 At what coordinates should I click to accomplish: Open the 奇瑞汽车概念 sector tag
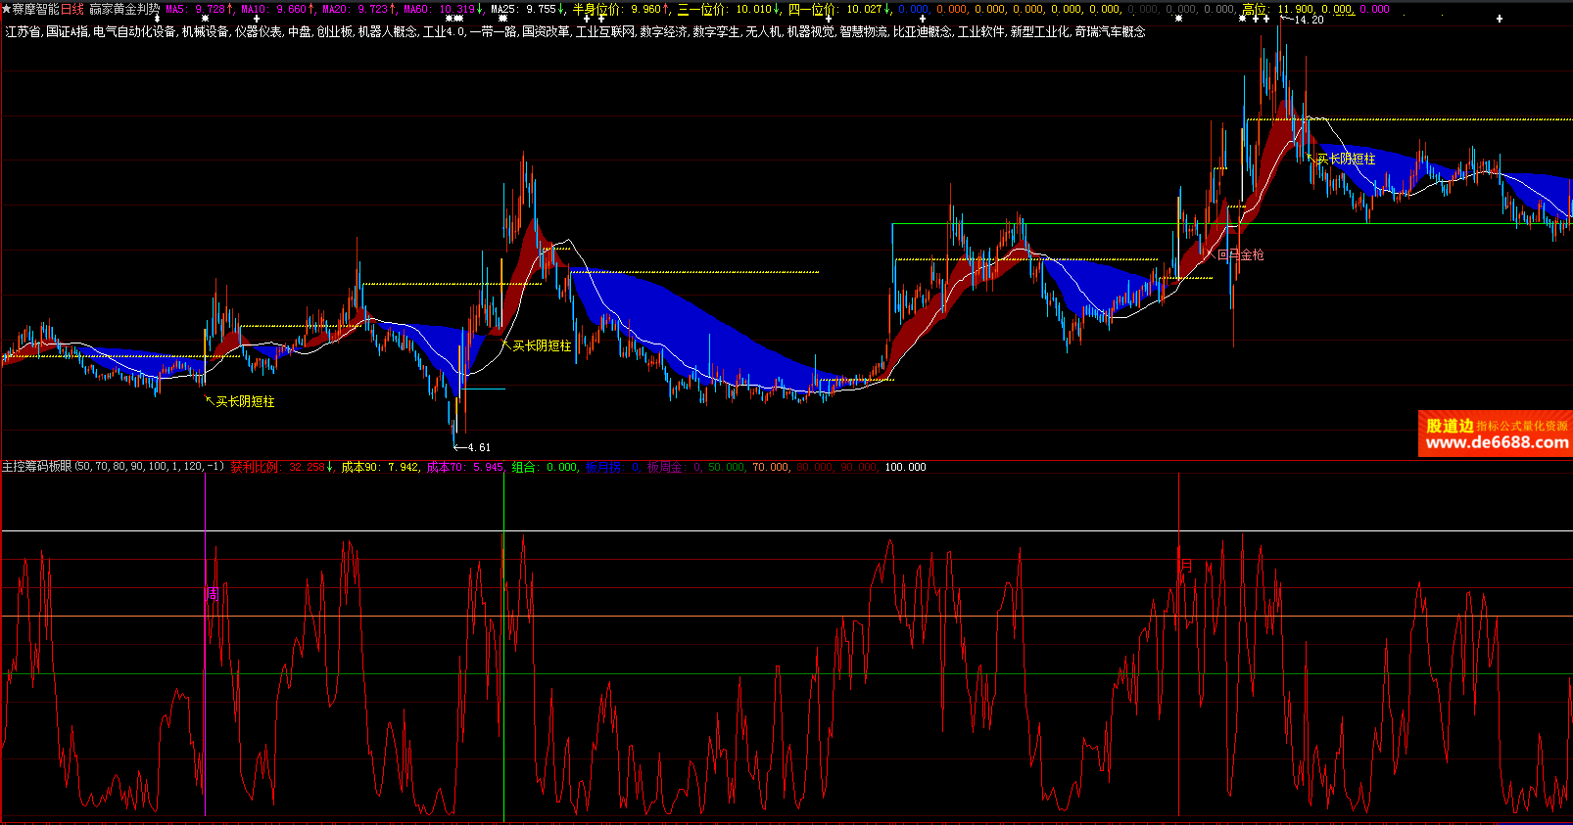coord(1110,31)
